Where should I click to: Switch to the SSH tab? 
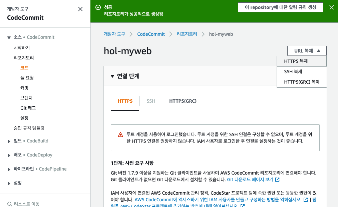pos(151,101)
